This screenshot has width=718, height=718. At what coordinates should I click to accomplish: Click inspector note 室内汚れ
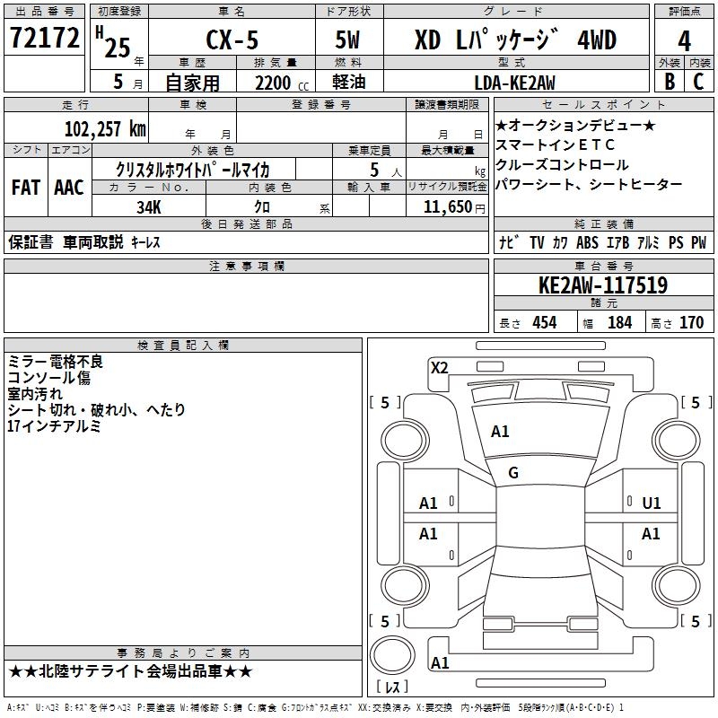click(x=35, y=393)
